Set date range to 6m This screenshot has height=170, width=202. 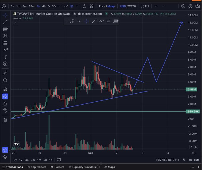(26, 160)
